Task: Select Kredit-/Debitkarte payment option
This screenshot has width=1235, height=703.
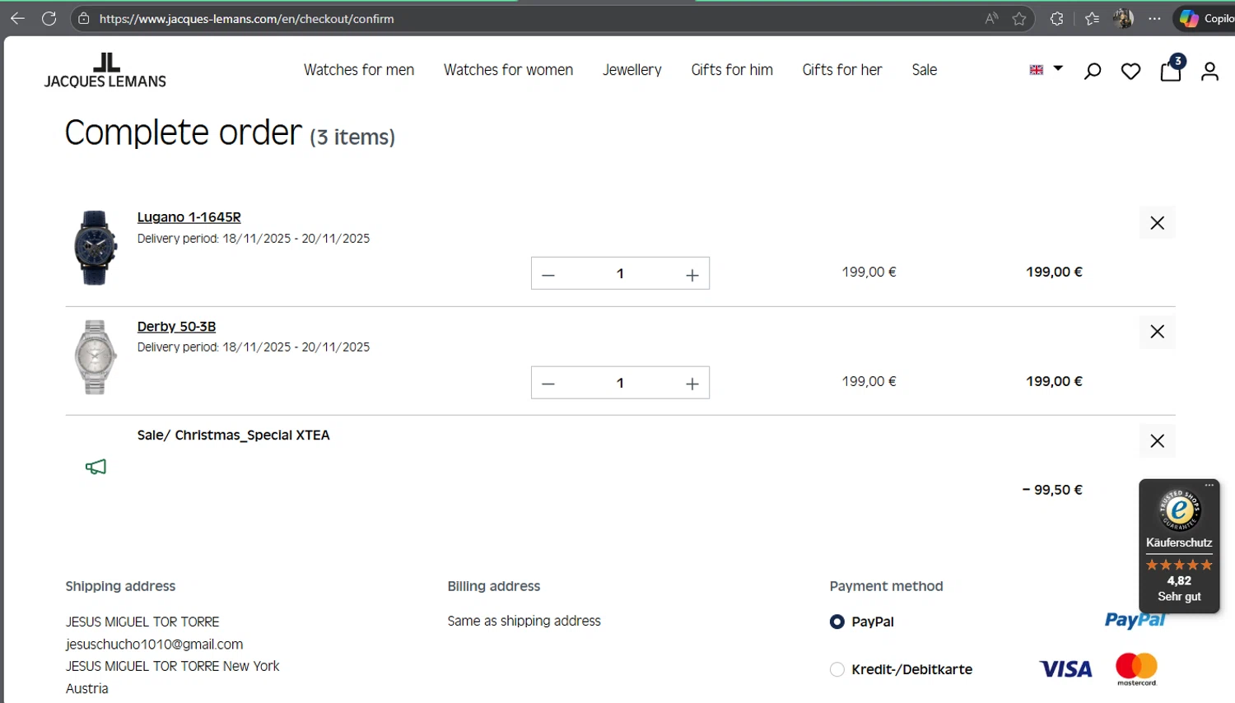Action: coord(837,669)
